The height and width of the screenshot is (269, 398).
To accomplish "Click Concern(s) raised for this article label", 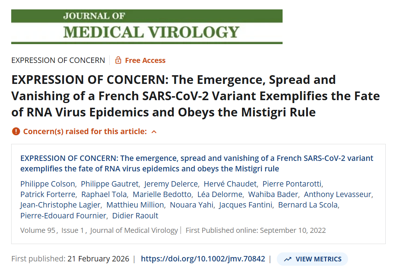I will click(85, 132).
